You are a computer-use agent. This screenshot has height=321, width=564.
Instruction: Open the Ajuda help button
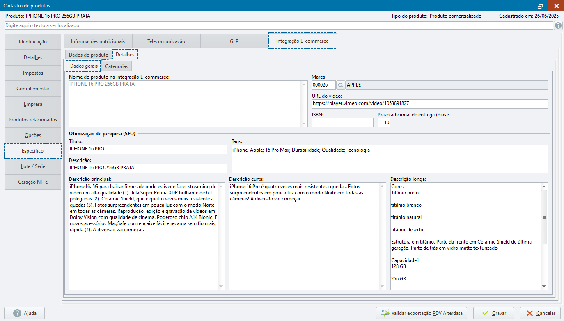[25, 313]
